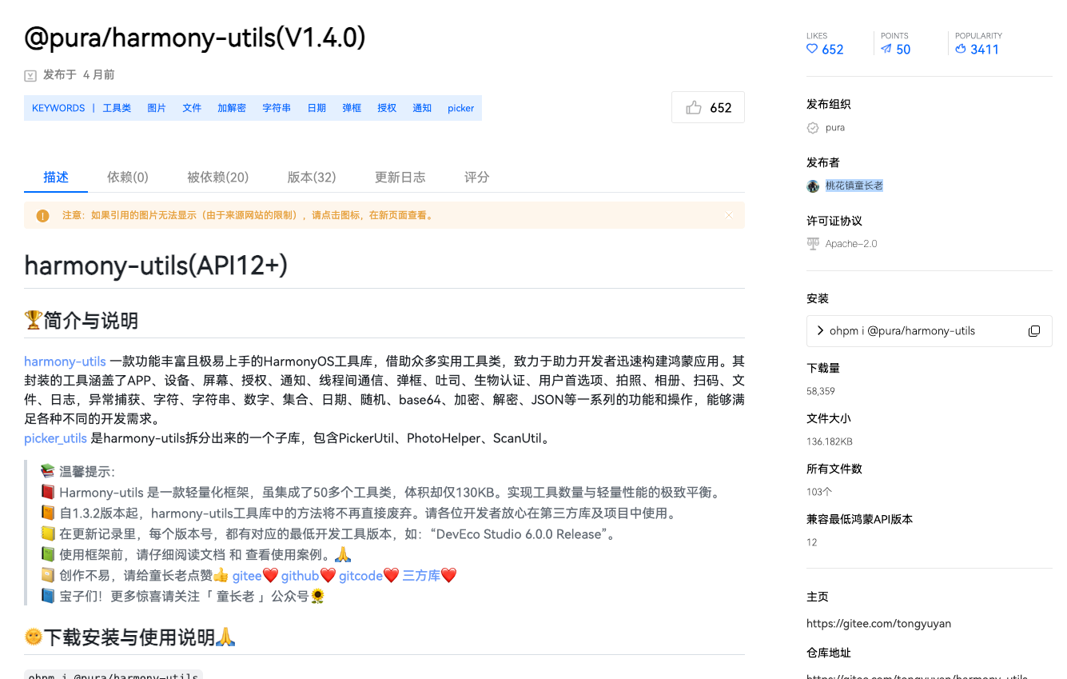Click the harmony-utils(API12+) heading
This screenshot has width=1067, height=679.
(156, 266)
